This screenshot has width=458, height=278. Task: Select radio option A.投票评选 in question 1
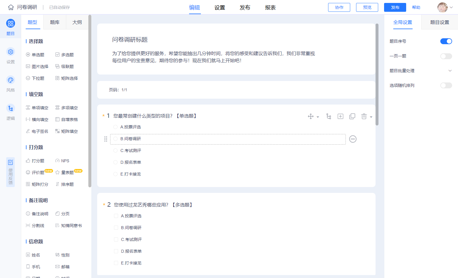click(115, 127)
